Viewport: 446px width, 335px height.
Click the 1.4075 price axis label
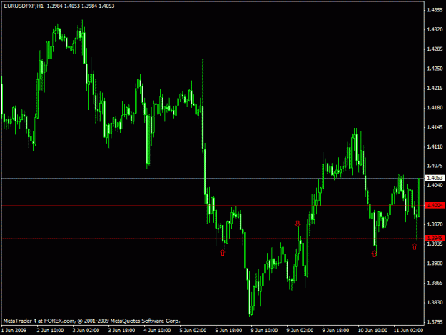pyautogui.click(x=435, y=166)
